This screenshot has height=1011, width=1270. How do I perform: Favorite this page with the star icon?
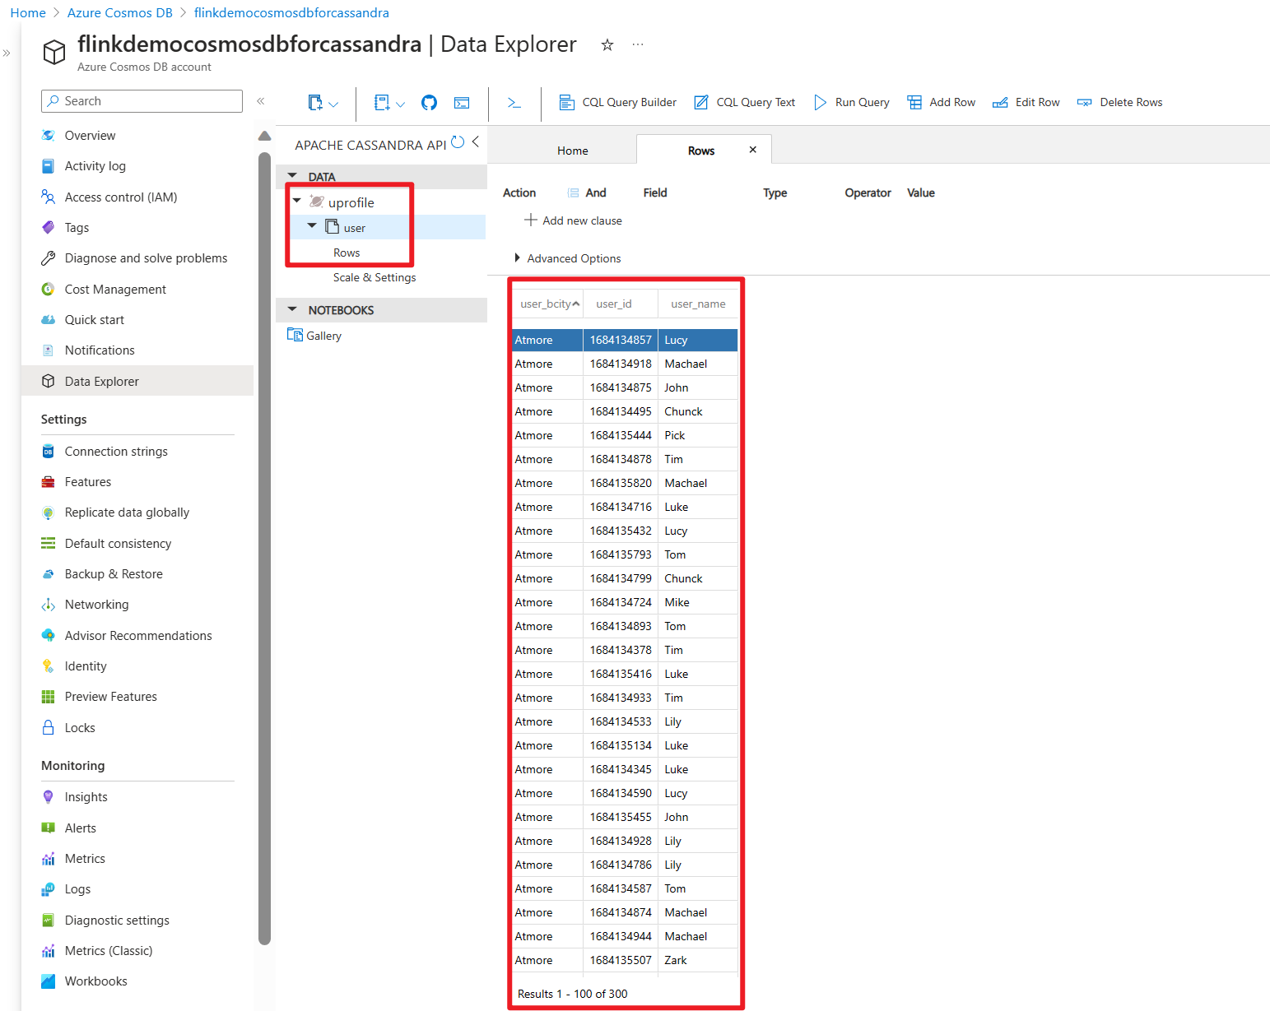click(607, 45)
